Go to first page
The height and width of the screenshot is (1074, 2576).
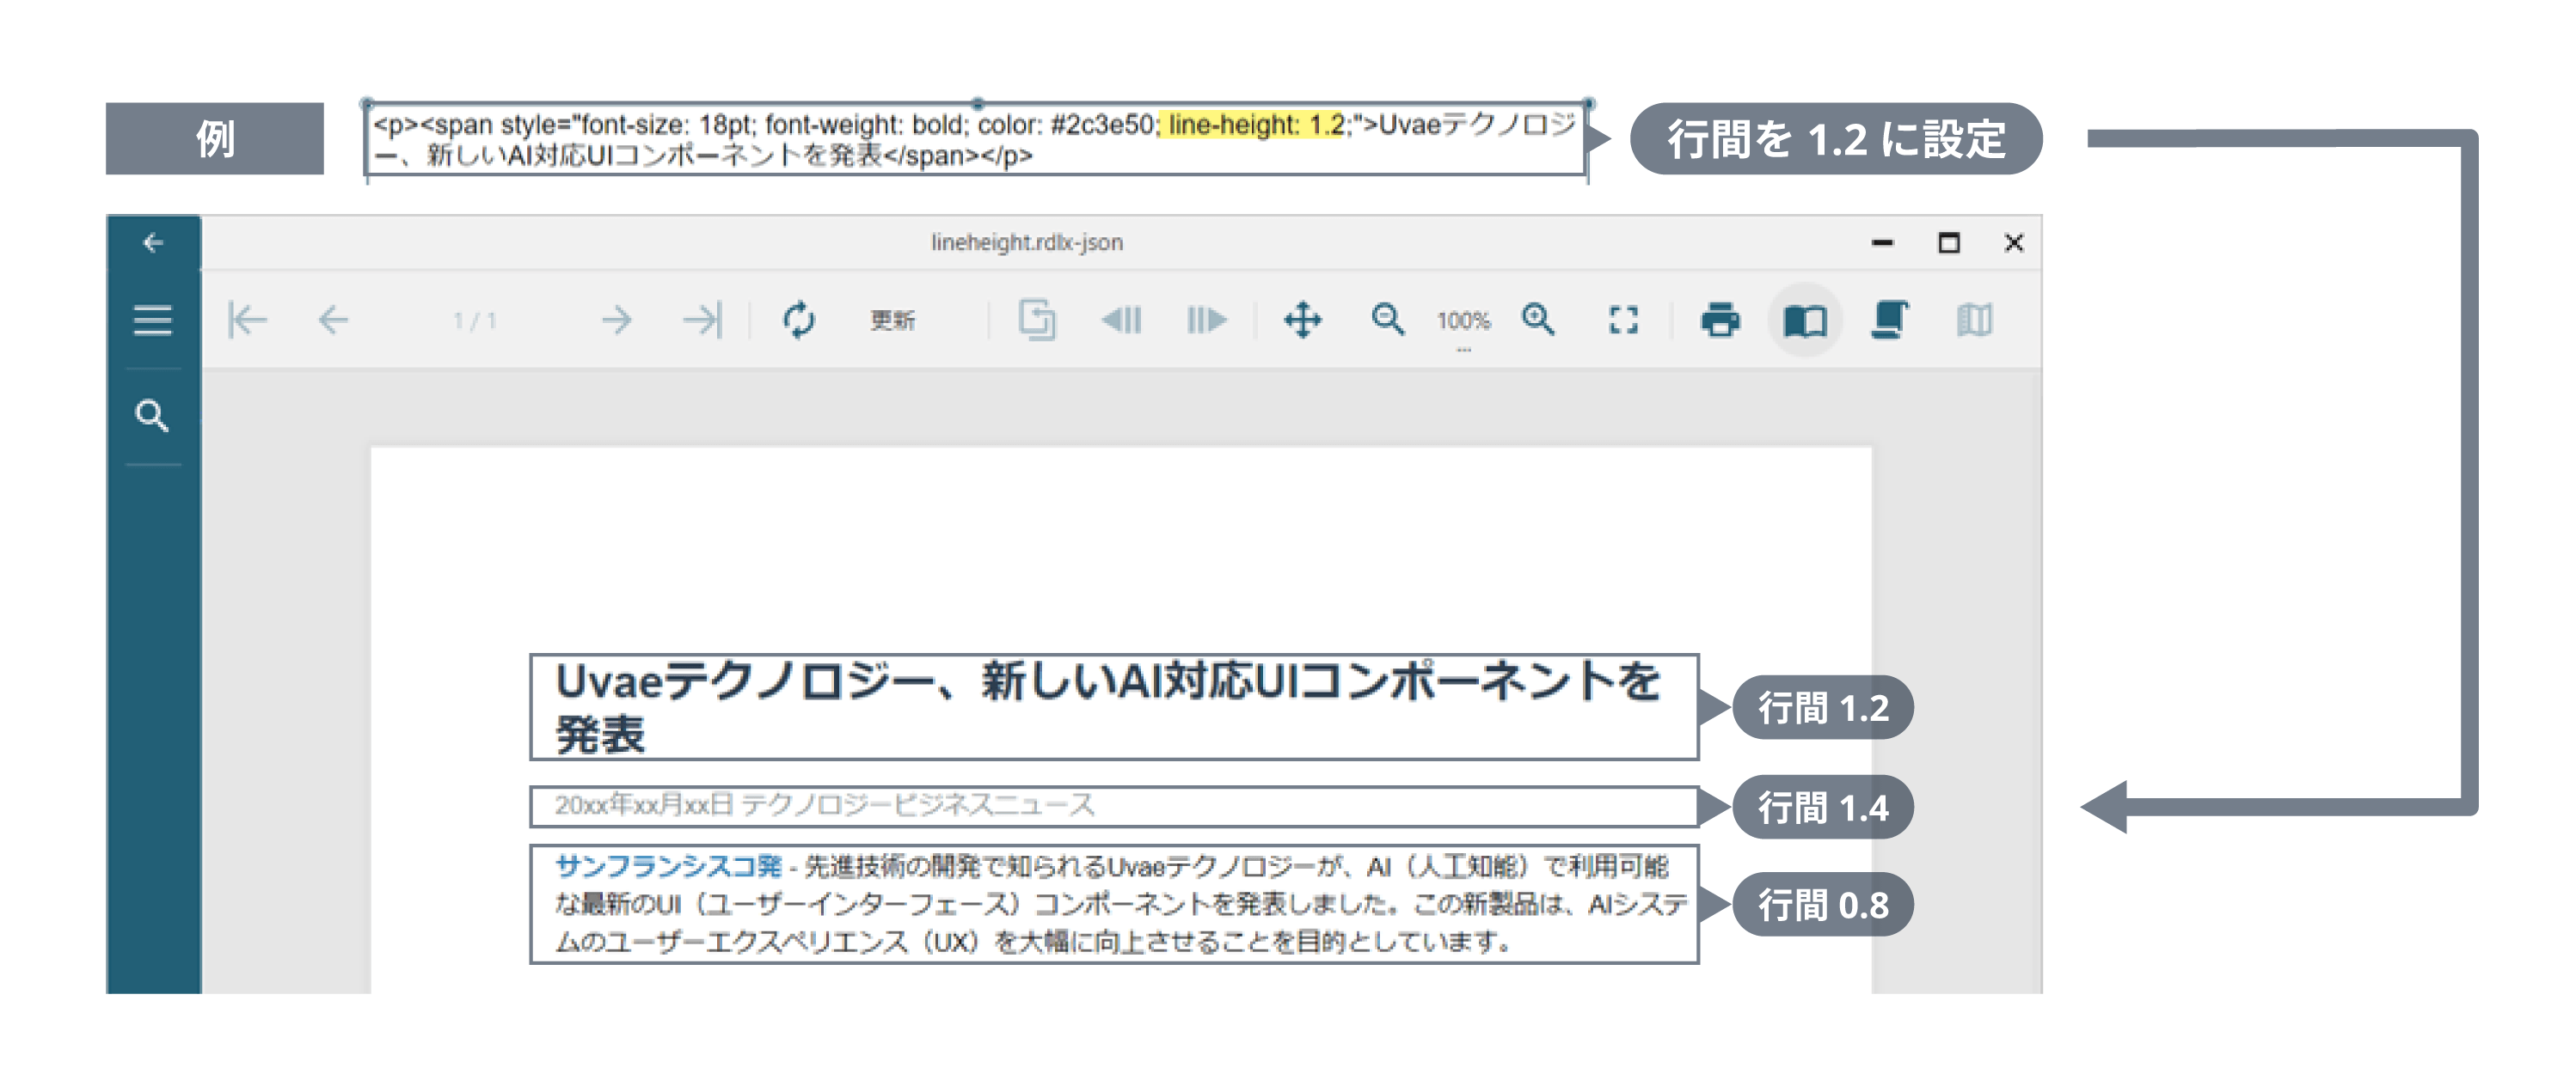247,320
